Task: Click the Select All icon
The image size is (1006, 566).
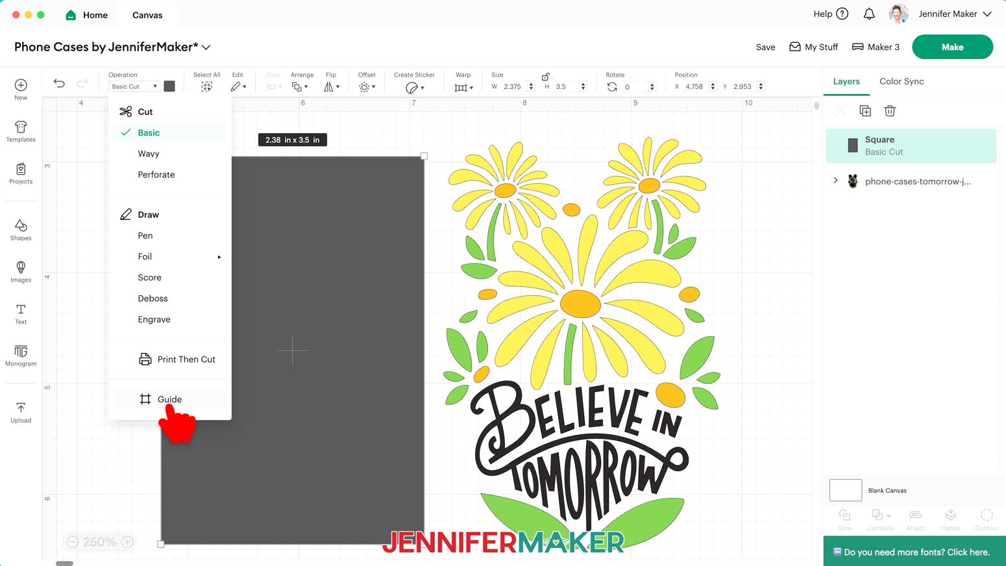Action: click(206, 86)
